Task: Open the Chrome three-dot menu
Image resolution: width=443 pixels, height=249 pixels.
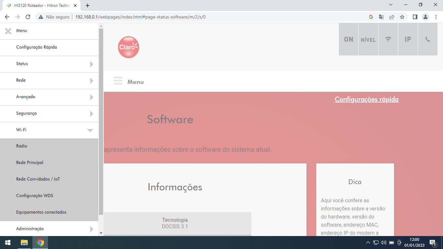Action: pos(436,17)
